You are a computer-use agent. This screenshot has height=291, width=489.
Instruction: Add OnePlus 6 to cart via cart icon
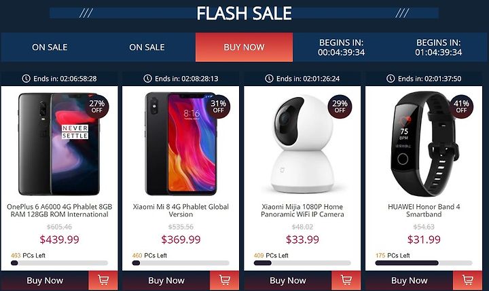point(103,280)
